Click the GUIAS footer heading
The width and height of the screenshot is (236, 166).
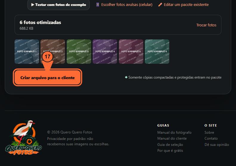tap(163, 125)
